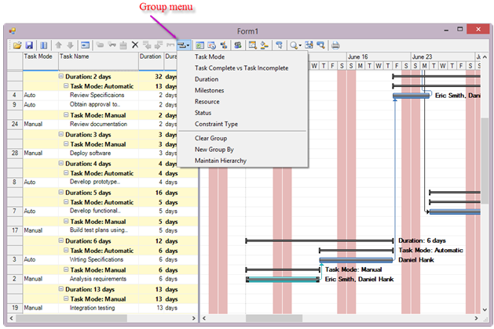
Task: Select the 'Review Specificaions' task row
Action: click(94, 95)
